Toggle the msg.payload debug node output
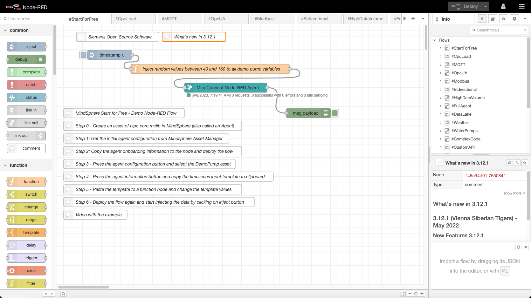The height and width of the screenshot is (298, 531). coord(335,113)
